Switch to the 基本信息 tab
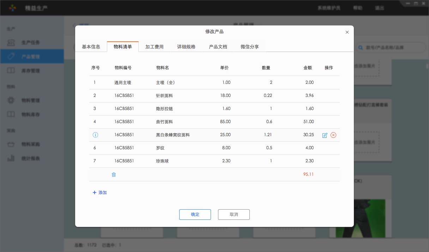This screenshot has width=429, height=252. pyautogui.click(x=91, y=46)
